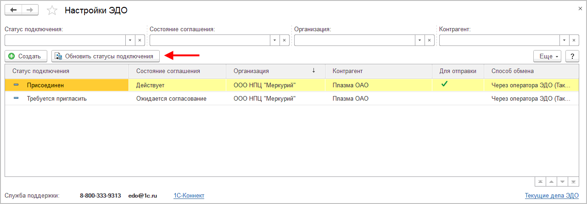587x204 pixels.
Task: Sort by Организация column header
Action: [275, 71]
